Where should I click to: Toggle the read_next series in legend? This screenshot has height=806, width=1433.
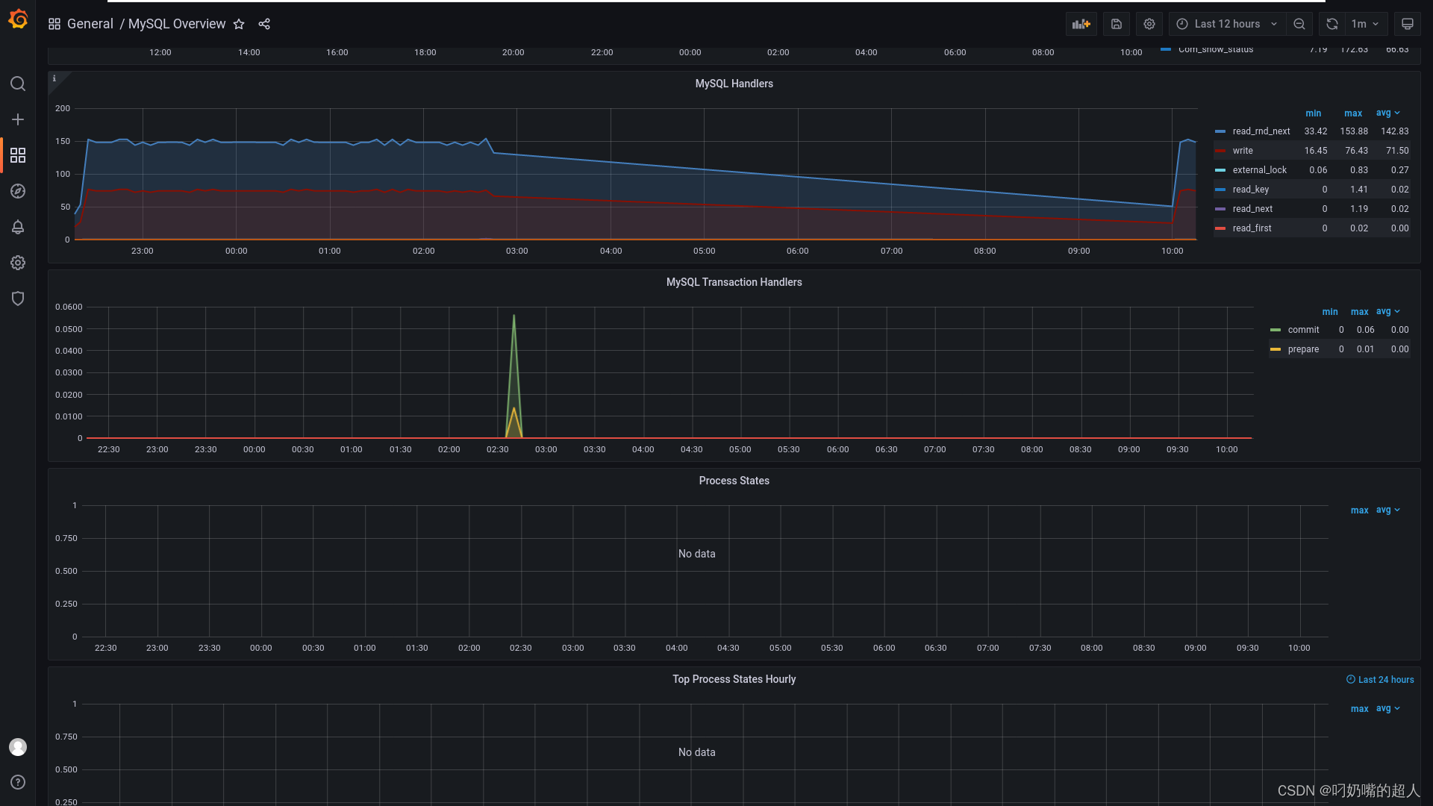tap(1252, 209)
